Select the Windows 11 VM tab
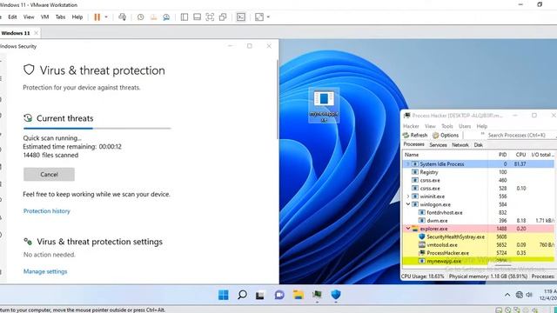The image size is (557, 313). (16, 33)
